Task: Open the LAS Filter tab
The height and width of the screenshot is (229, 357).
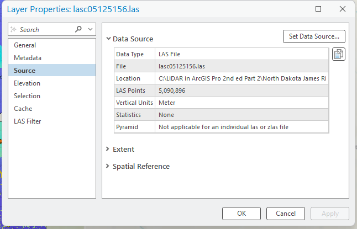Action: (52, 121)
